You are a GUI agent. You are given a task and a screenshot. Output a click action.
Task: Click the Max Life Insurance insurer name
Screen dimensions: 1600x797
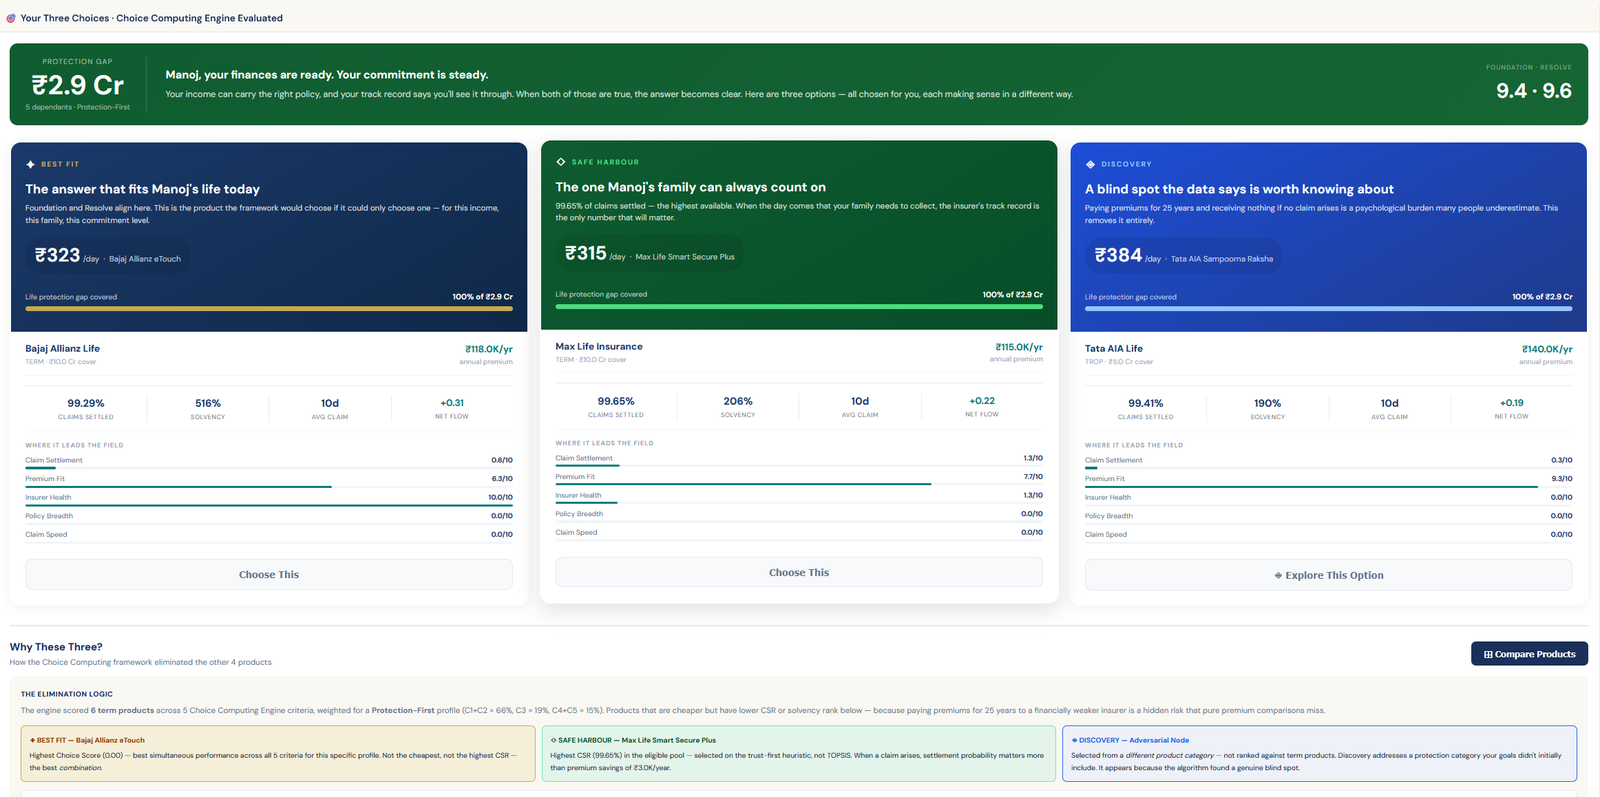[599, 346]
